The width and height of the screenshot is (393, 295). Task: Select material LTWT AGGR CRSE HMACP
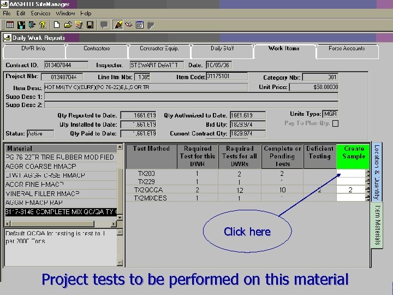[x=61, y=175]
